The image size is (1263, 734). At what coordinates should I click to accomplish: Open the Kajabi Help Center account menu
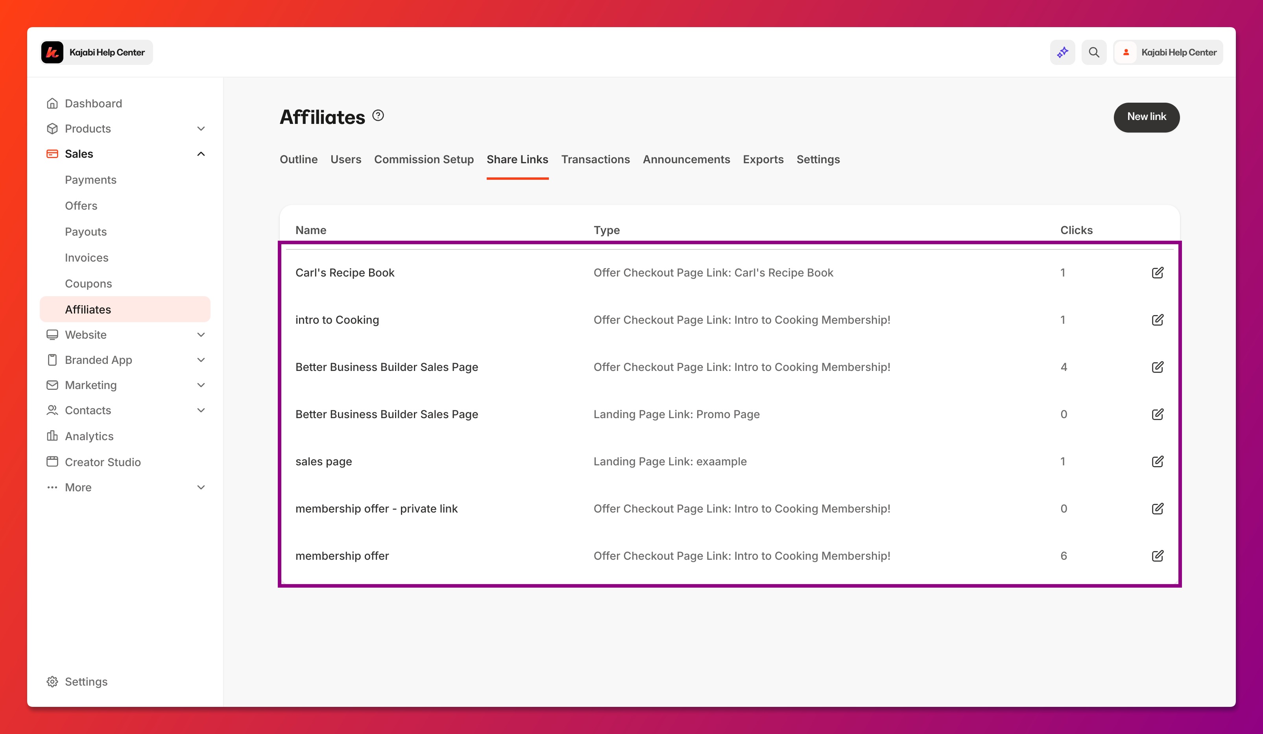click(1168, 52)
